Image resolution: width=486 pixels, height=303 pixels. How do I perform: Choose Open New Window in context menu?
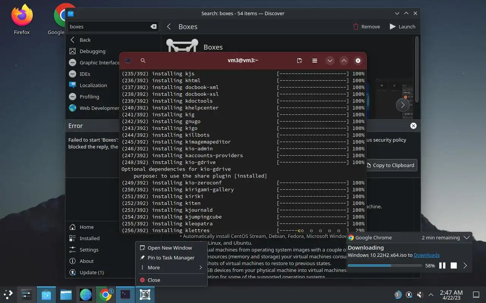(171, 248)
